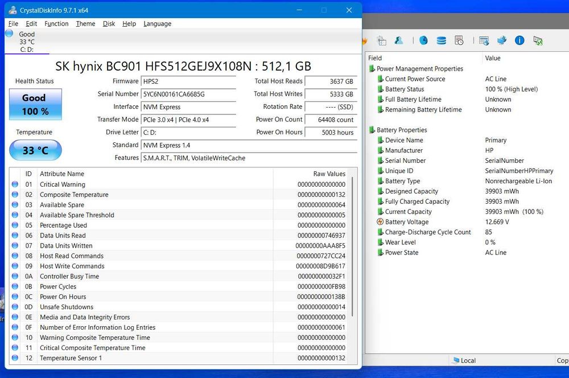The image size is (569, 378).
Task: Click the 33 °C temperature button
Action: (x=35, y=151)
